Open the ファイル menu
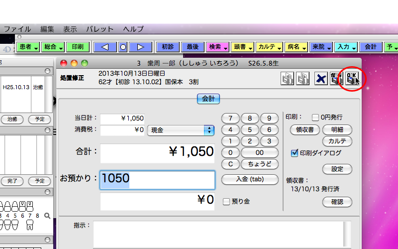 point(17,29)
